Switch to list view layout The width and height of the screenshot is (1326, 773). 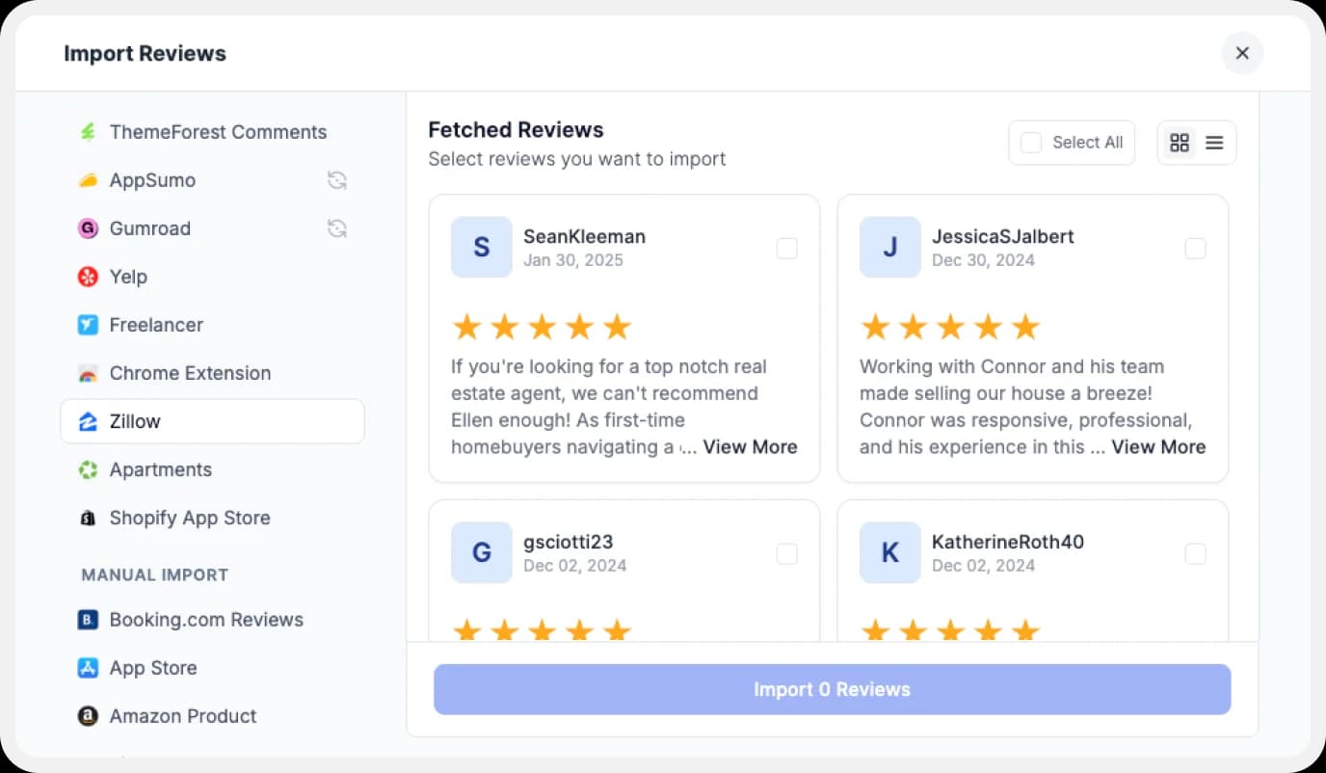tap(1213, 142)
